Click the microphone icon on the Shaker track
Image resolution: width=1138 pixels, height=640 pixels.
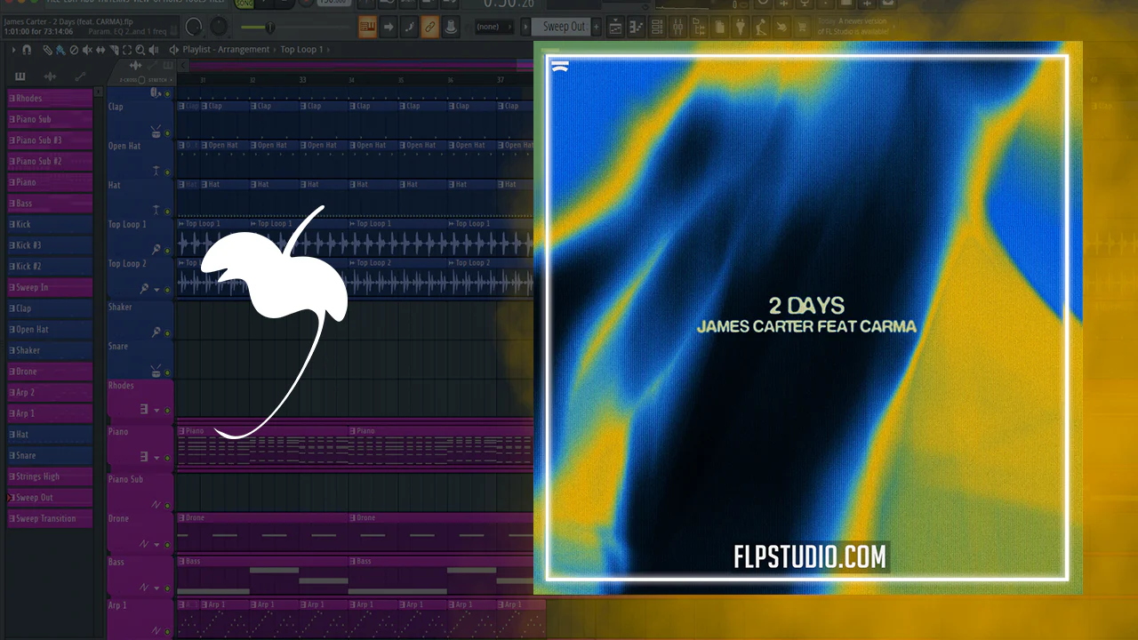tap(156, 332)
